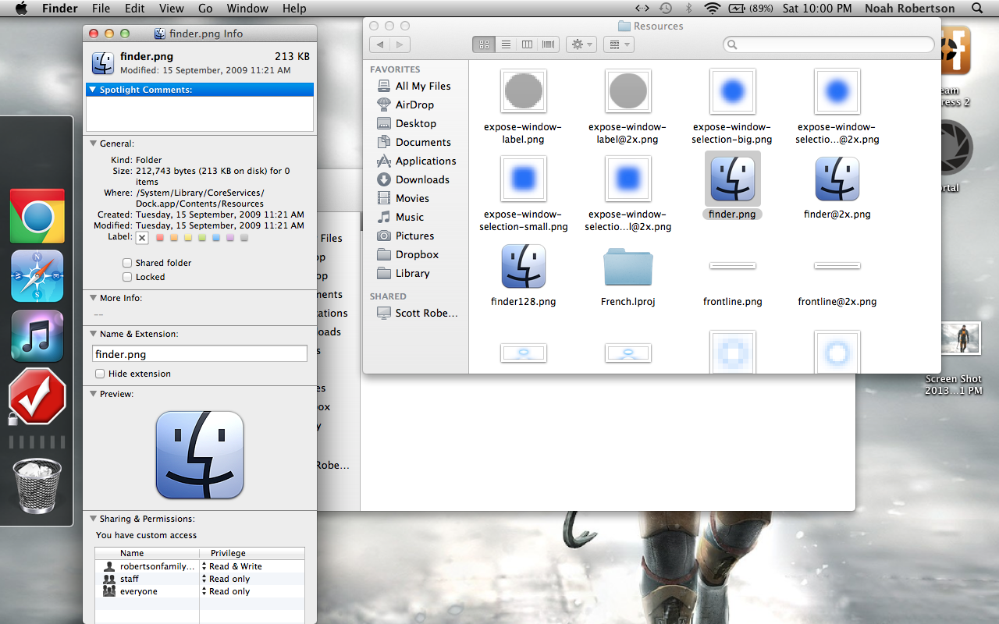Open Time Machine menu bar icon
The height and width of the screenshot is (624, 999).
665,9
